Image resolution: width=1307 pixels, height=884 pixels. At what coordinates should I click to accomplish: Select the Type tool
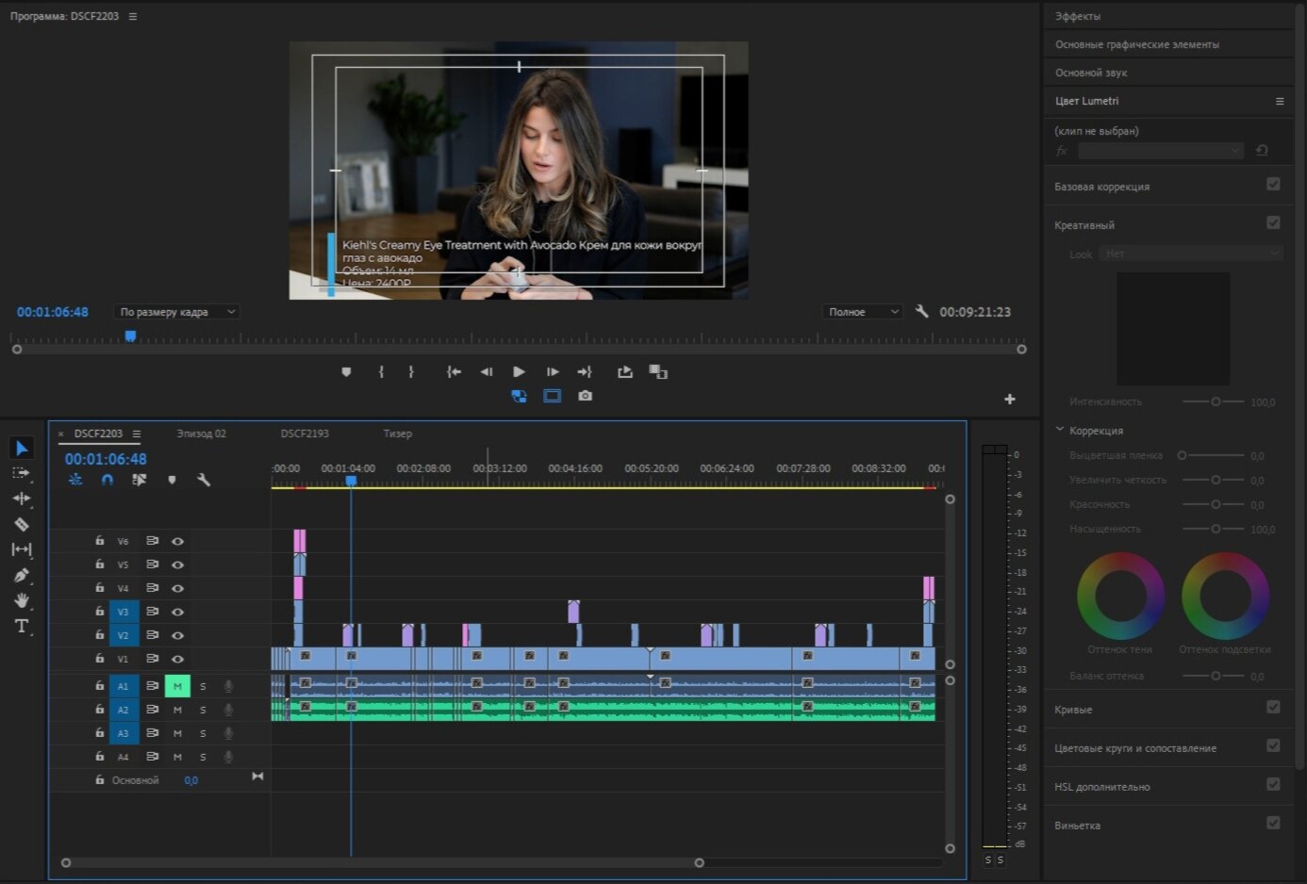(x=22, y=626)
